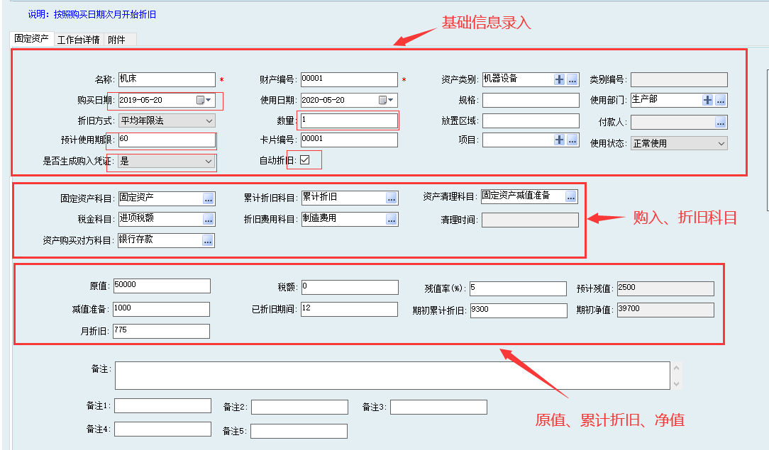Open the 购买日期 calendar dropdown

(204, 101)
